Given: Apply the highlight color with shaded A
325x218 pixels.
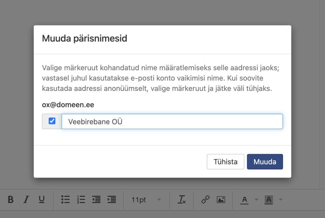Looking at the screenshot, I should [x=268, y=200].
